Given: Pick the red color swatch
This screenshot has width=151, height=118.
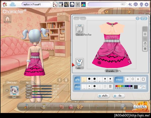Looking at the screenshot, I should (117, 86).
